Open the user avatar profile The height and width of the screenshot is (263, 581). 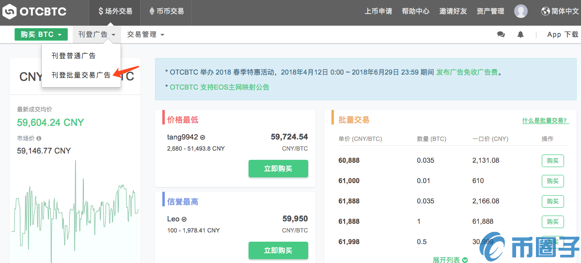521,11
